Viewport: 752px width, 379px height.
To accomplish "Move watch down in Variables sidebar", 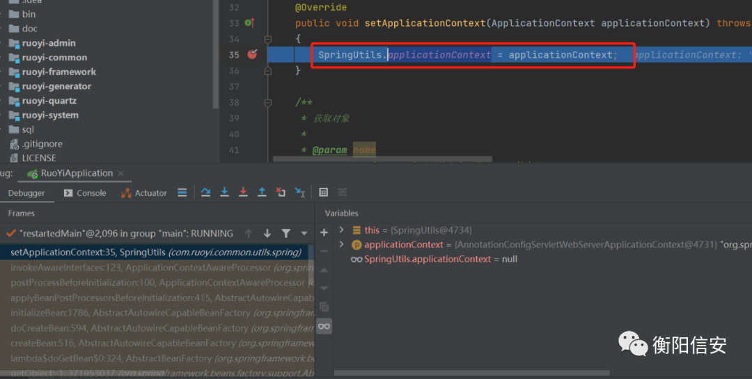I will point(324,288).
